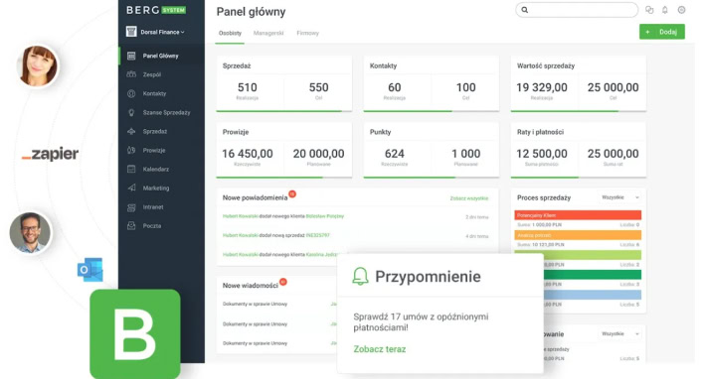Open the settings gear icon in header
The height and width of the screenshot is (379, 702).
coord(681,10)
